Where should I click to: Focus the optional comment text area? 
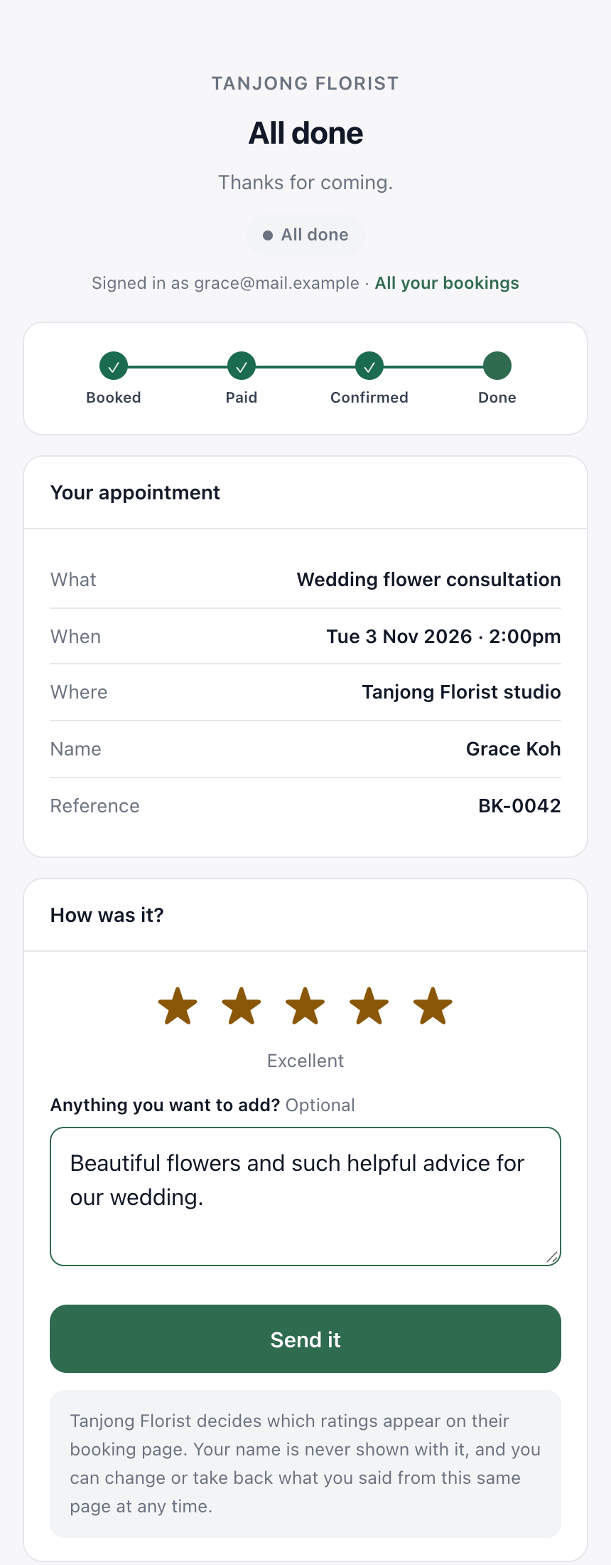coord(305,1197)
